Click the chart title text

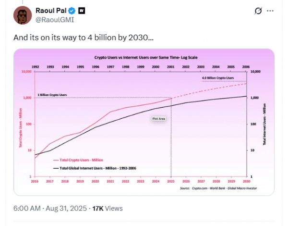pos(146,57)
